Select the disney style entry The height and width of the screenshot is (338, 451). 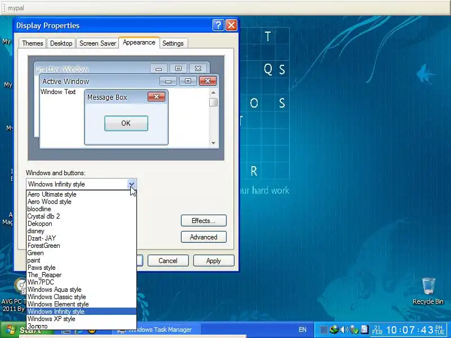(81, 231)
